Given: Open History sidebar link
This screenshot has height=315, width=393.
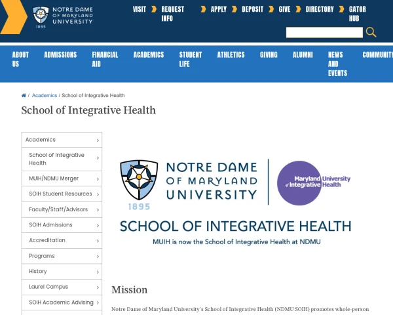Looking at the screenshot, I should (x=62, y=272).
